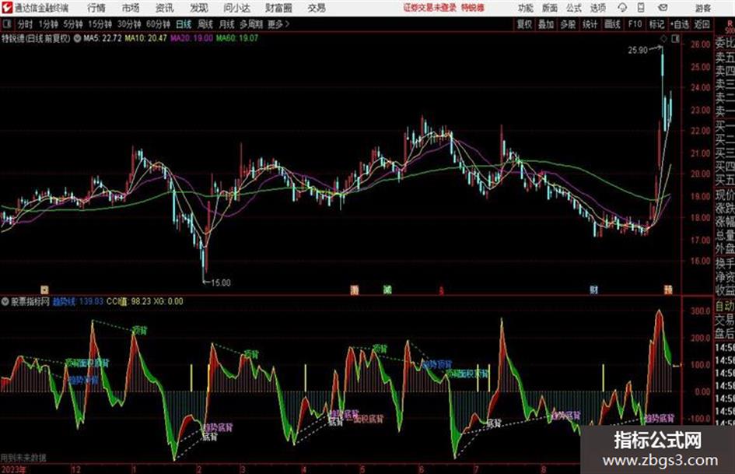Expand the round arrow beside 特锐德 title
This screenshot has height=474, width=735.
77,38
